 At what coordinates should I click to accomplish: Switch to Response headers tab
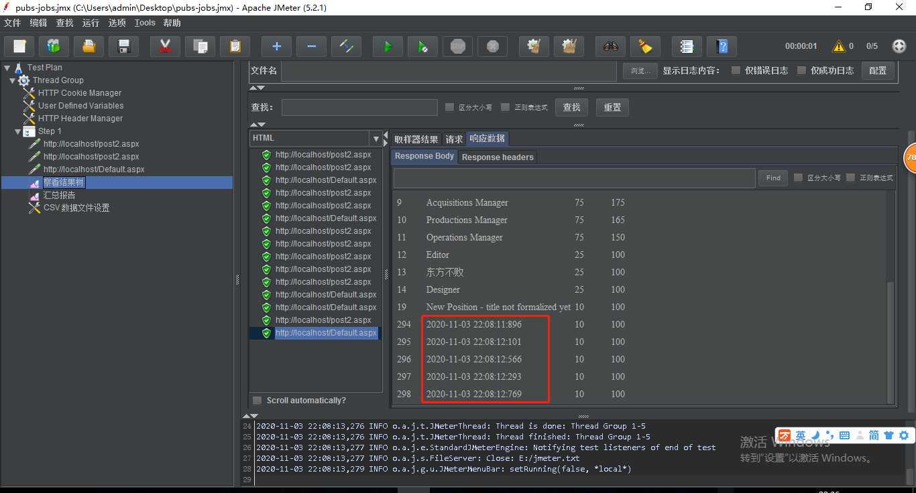coord(498,157)
